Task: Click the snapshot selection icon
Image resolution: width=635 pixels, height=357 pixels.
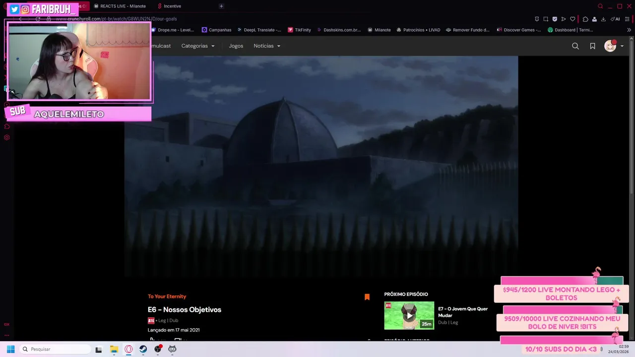Action: tap(546, 19)
